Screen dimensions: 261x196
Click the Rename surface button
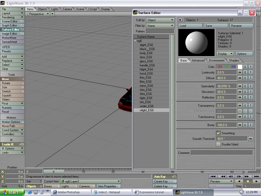tap(241, 26)
